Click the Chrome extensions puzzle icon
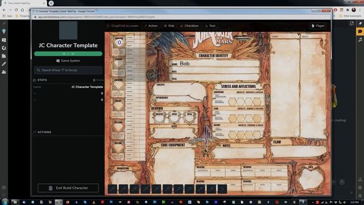This screenshot has width=364, height=205. click(x=348, y=10)
